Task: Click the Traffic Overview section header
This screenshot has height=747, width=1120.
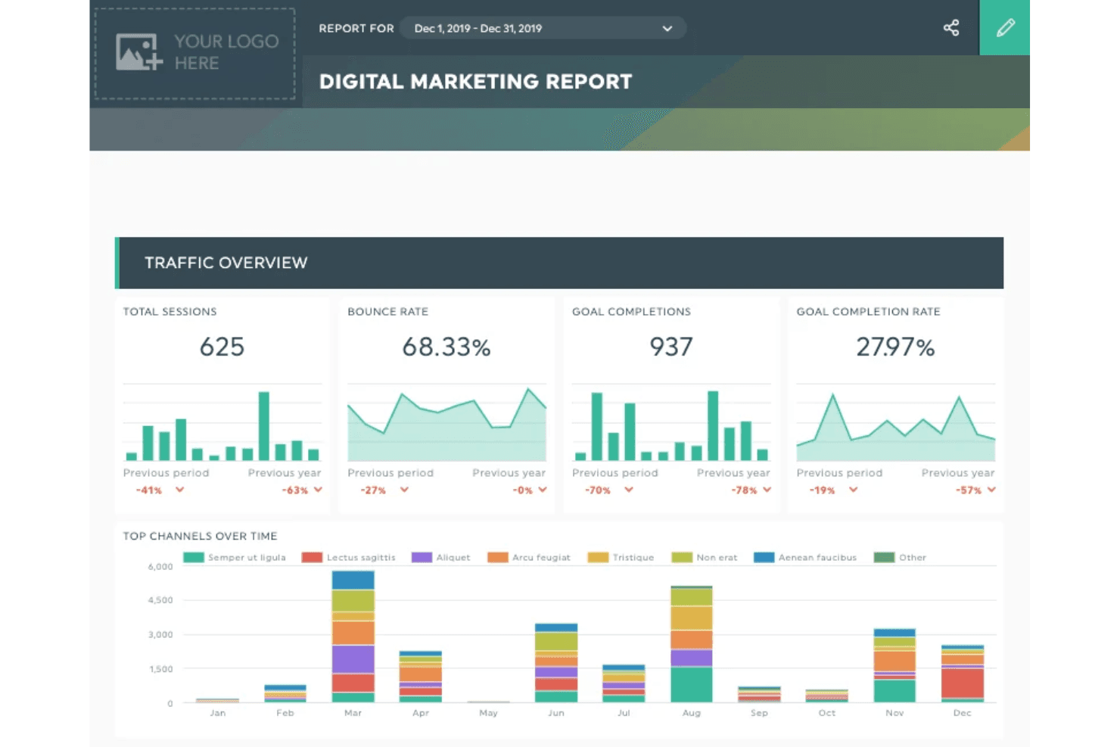Action: coord(559,263)
